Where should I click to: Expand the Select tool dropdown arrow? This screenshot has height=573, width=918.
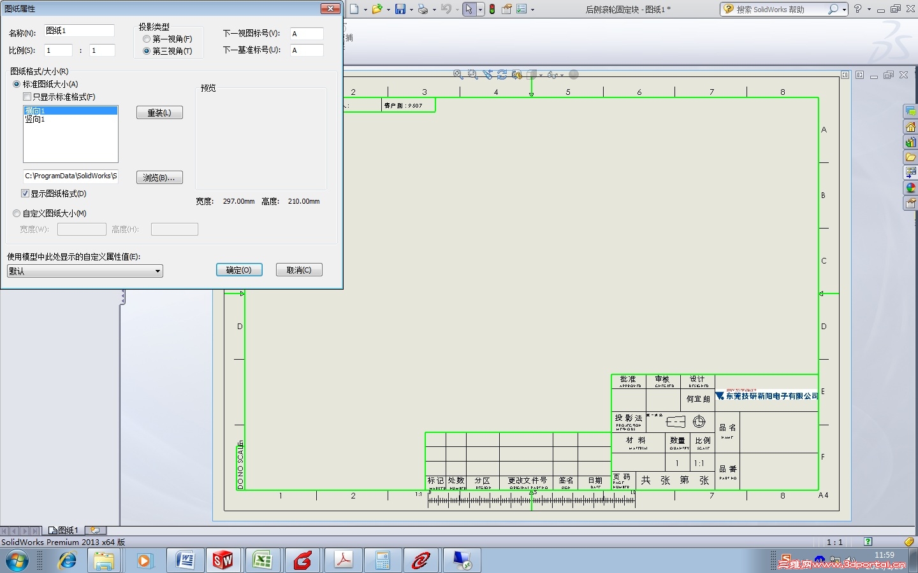pos(480,10)
